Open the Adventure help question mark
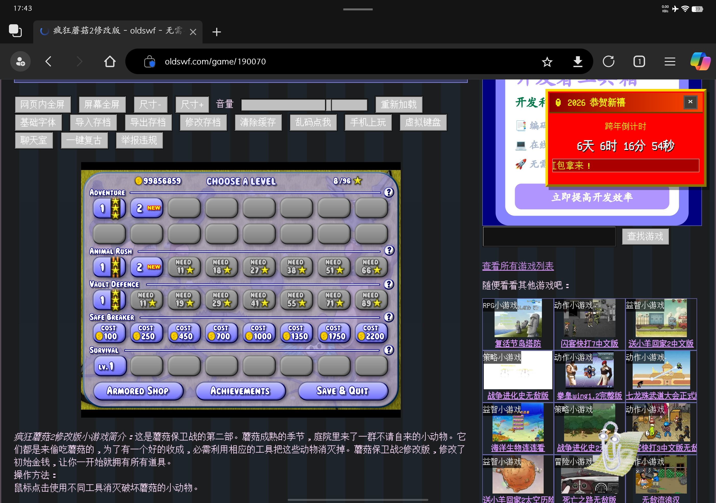716x503 pixels. click(389, 192)
